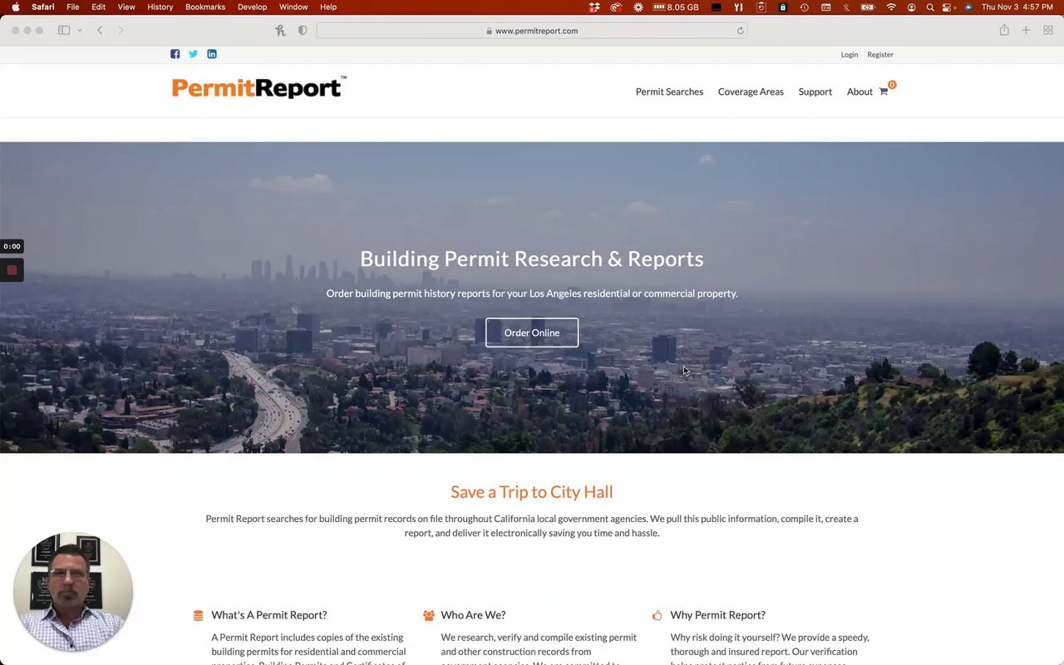Click the 0:00 recording timer
This screenshot has width=1064, height=665.
point(12,246)
